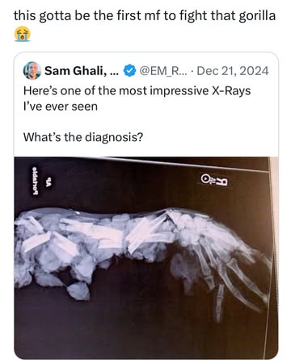Click the Dec 21, 2024 timestamp
The image size is (291, 363).
point(233,71)
